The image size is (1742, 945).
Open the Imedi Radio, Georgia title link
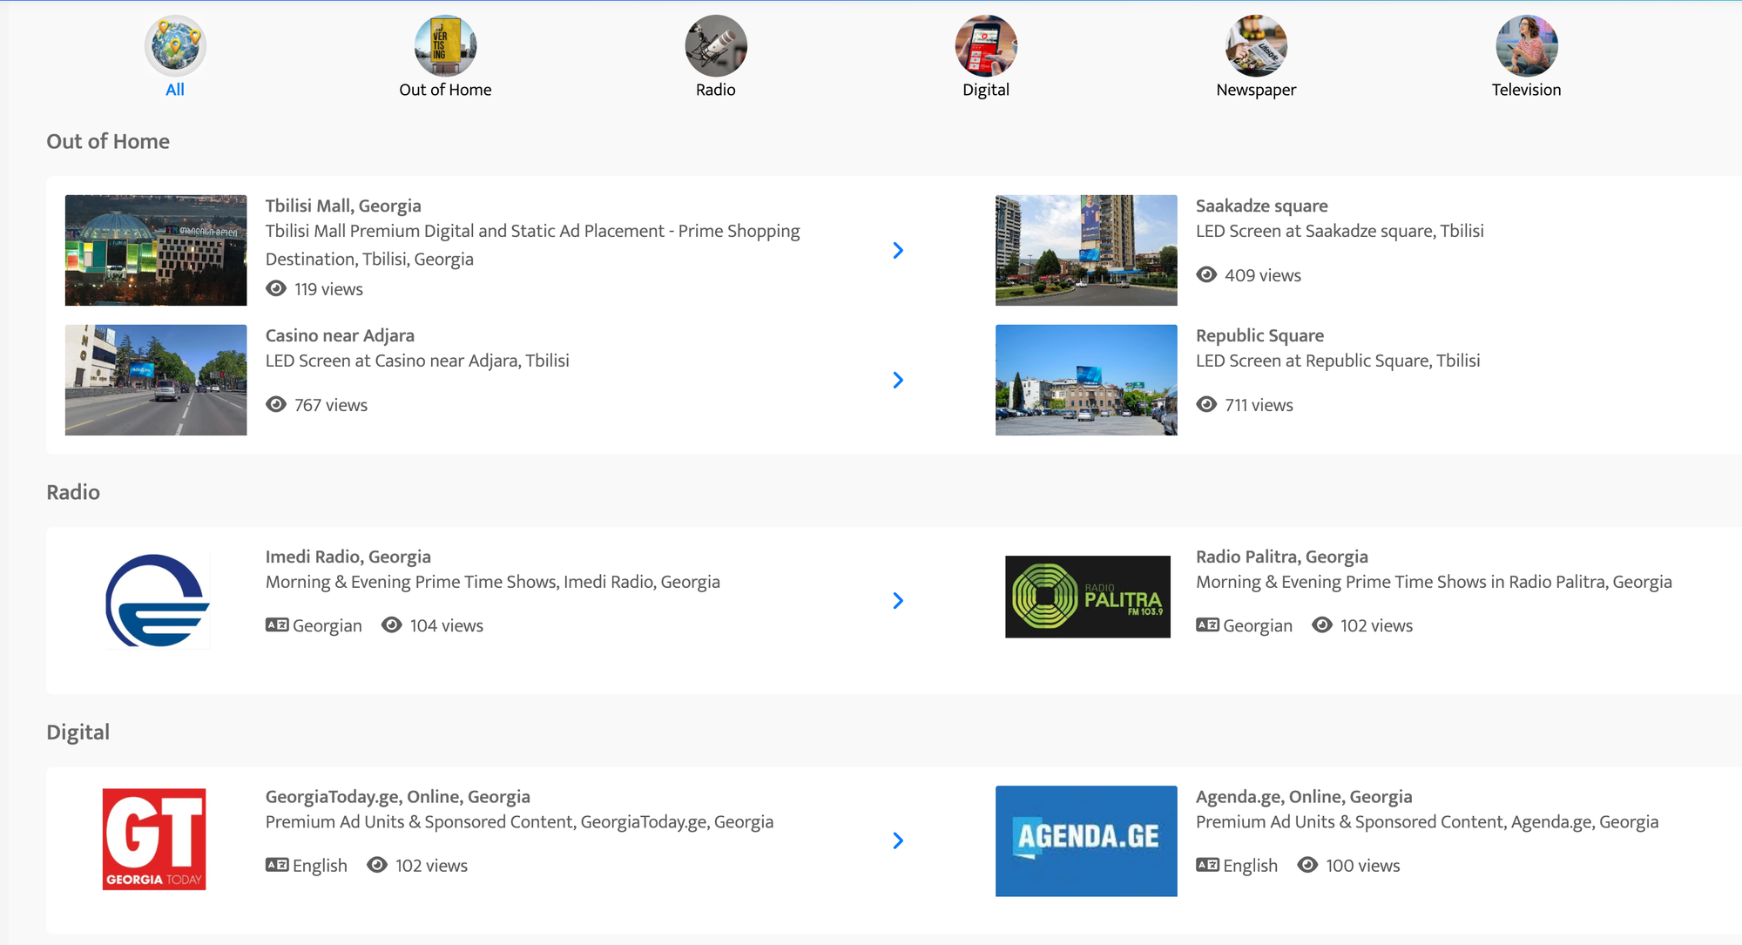tap(348, 557)
